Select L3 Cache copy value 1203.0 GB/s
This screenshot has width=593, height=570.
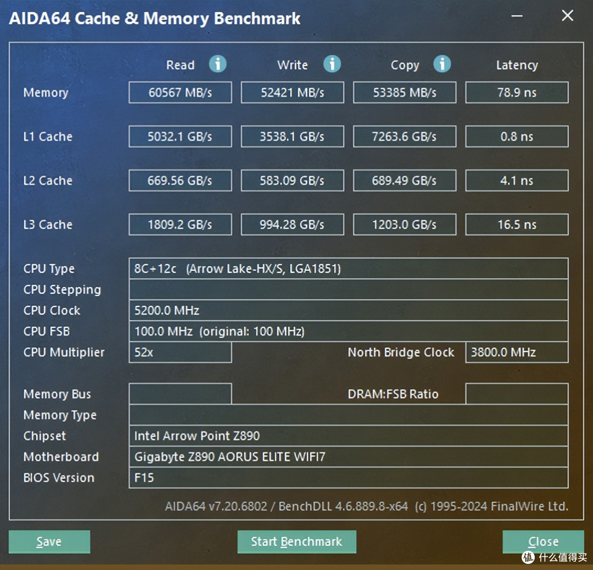405,225
